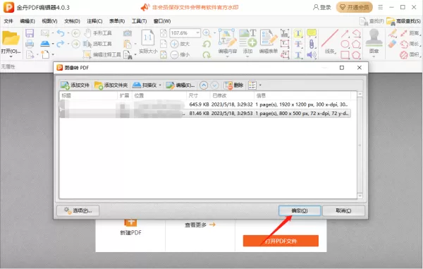Confirm with the 确定(O) button
423x269 pixels.
pos(300,210)
